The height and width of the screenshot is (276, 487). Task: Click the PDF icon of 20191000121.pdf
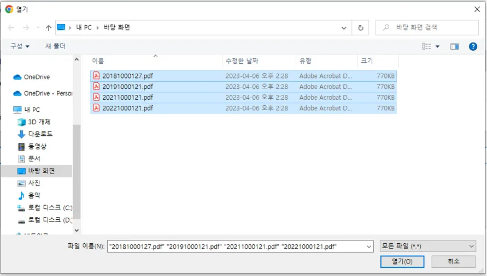96,87
